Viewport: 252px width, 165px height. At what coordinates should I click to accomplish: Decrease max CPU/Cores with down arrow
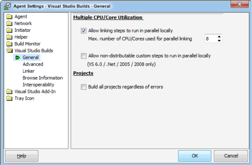coord(219,41)
